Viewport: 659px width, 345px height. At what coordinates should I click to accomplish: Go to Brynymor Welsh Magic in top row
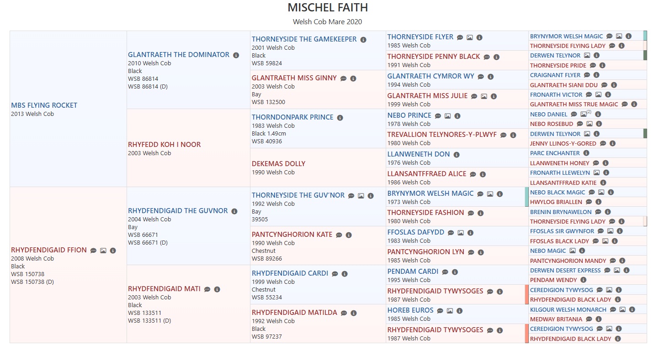567,36
